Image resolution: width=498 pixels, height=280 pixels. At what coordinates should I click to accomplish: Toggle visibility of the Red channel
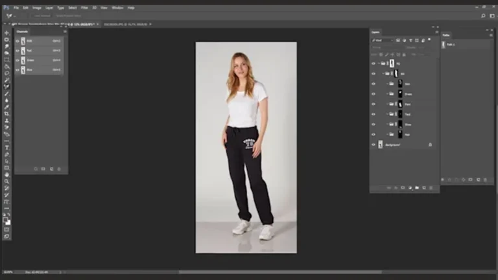(18, 50)
